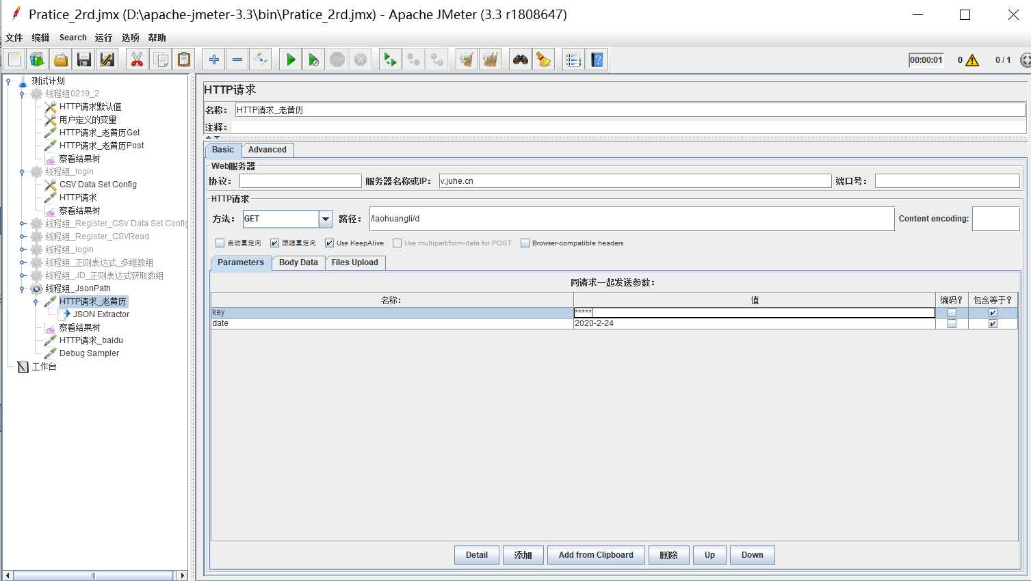
Task: Open Help with question mark icon
Action: pyautogui.click(x=597, y=59)
